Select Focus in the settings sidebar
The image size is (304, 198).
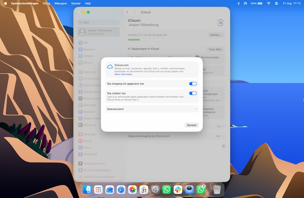point(98,147)
